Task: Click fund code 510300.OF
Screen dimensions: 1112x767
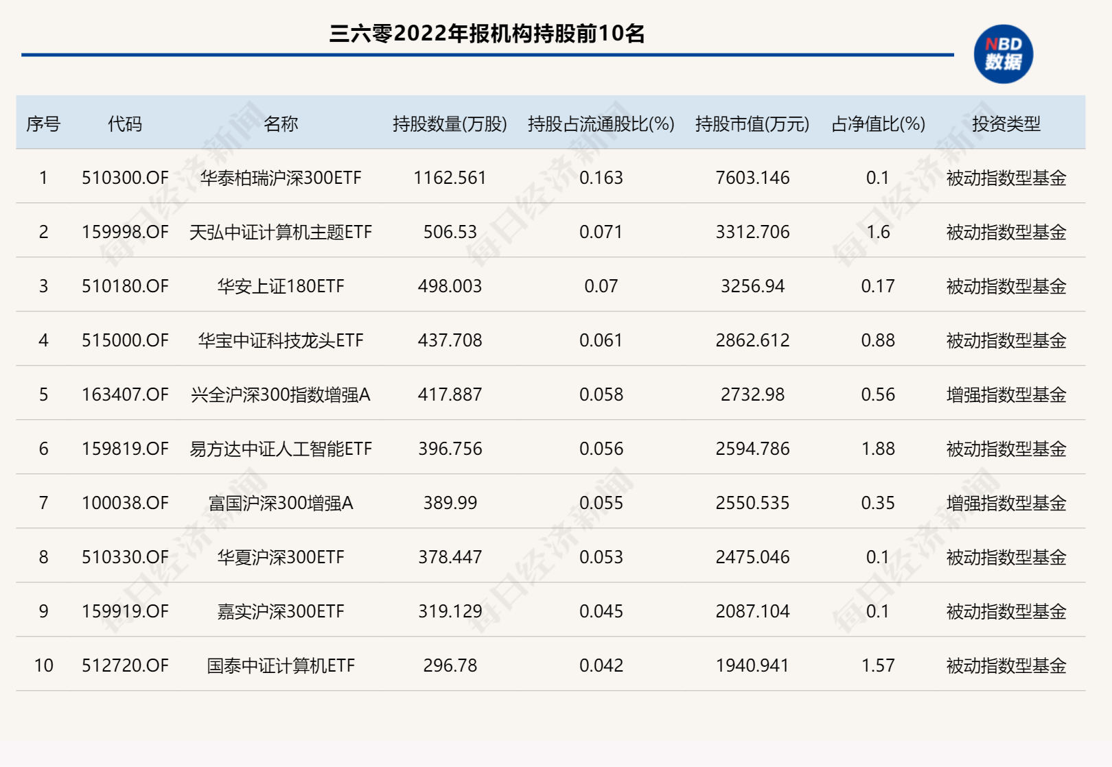Action: point(125,178)
